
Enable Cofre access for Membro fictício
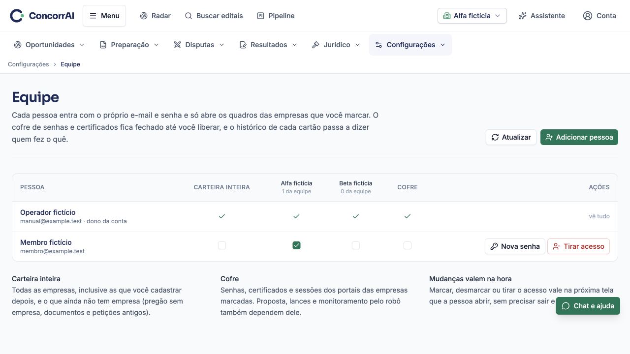click(x=408, y=245)
